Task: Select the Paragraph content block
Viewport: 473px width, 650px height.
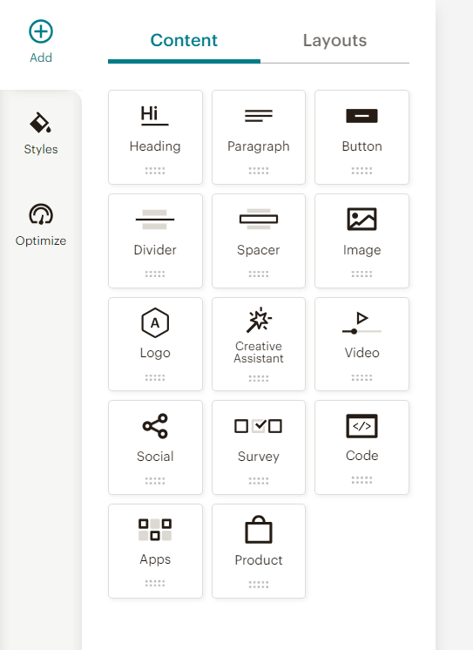Action: 258,137
